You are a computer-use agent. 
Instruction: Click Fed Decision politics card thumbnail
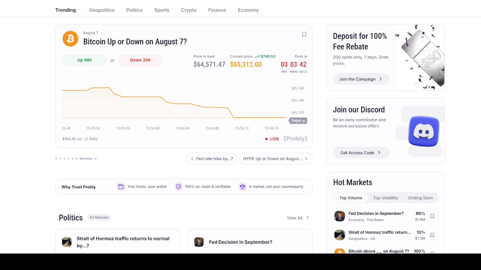[x=199, y=242]
